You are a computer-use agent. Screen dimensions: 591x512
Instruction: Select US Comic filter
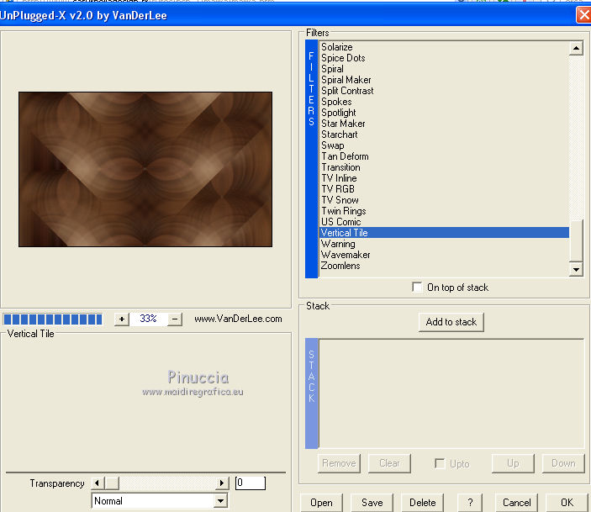[x=340, y=222]
